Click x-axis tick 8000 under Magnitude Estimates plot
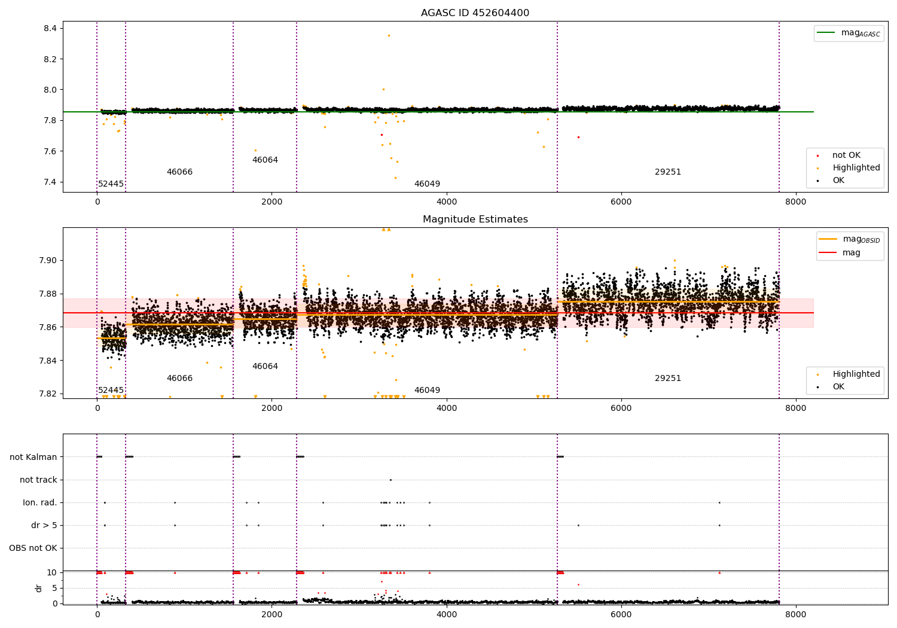 pos(796,408)
